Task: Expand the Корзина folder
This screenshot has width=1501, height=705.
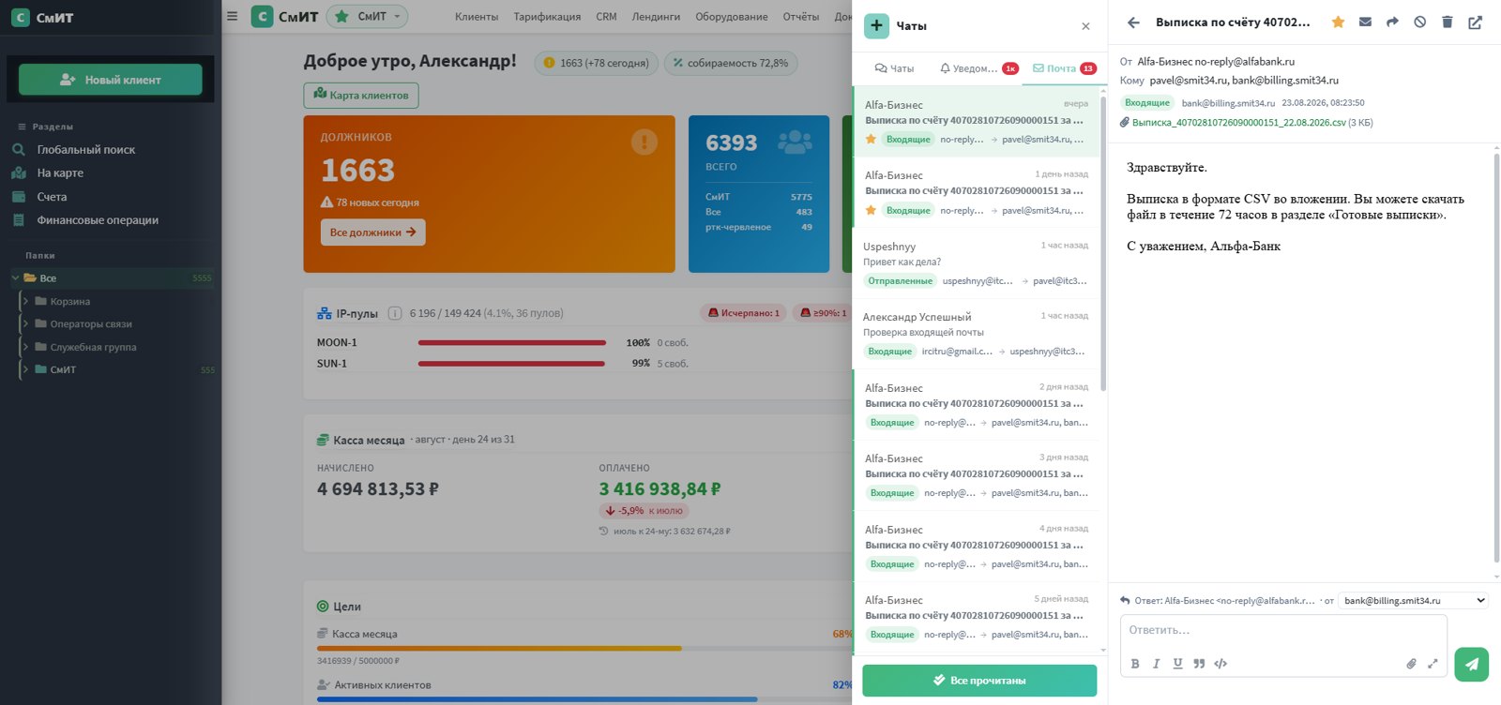Action: point(25,301)
